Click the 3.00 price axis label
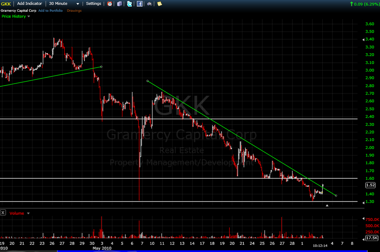The height and width of the screenshot is (252, 380). coord(370,70)
